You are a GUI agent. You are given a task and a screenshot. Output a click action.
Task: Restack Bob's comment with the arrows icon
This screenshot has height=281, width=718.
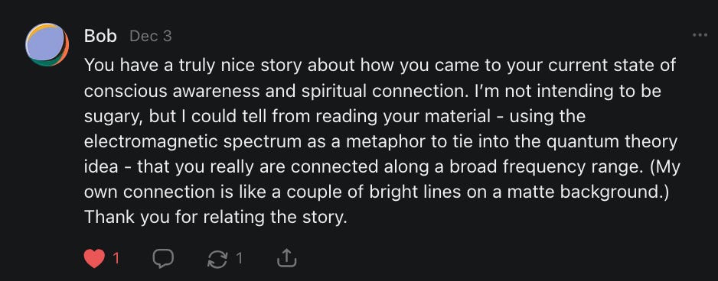[217, 259]
